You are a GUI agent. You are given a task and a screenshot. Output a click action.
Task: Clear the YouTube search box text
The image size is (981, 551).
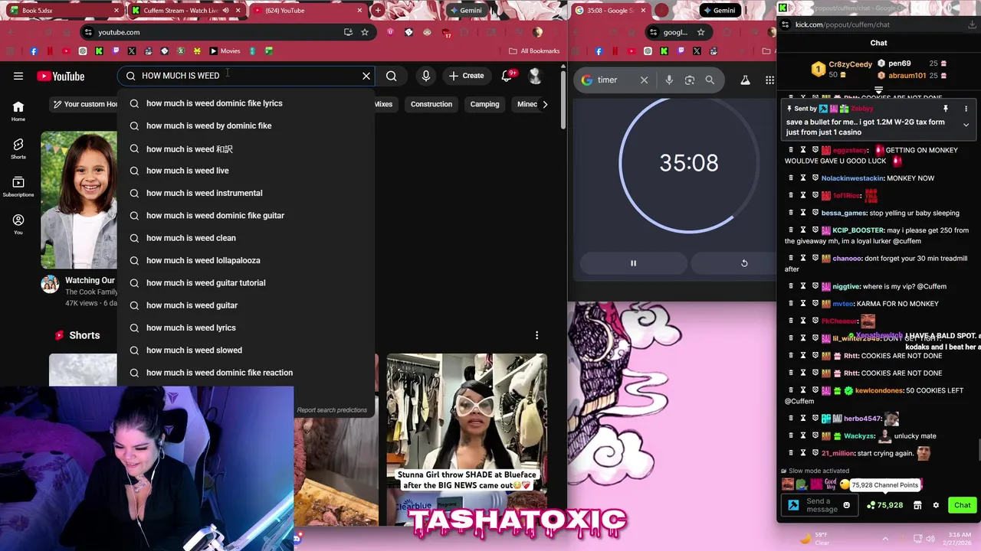(366, 76)
